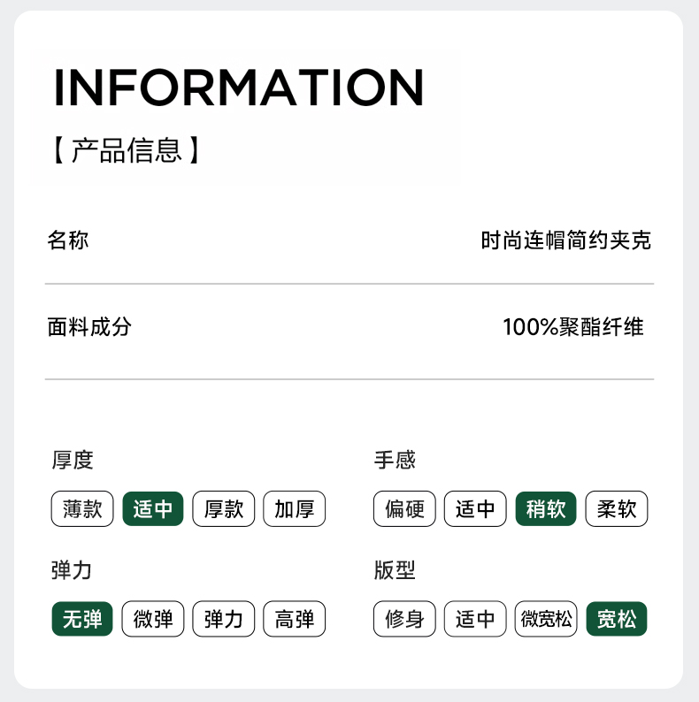This screenshot has width=699, height=702.
Task: Select 薄款 thickness option
Action: (82, 509)
